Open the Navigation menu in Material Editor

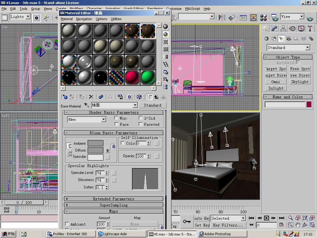84,19
